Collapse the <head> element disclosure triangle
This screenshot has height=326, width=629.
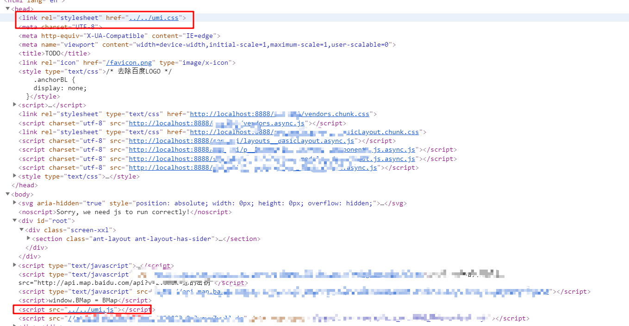[8, 9]
